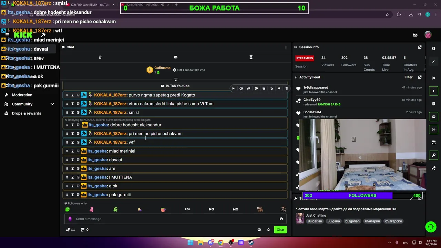Open Moderation in the left sidebar
This screenshot has height=248, width=441.
pyautogui.click(x=22, y=95)
